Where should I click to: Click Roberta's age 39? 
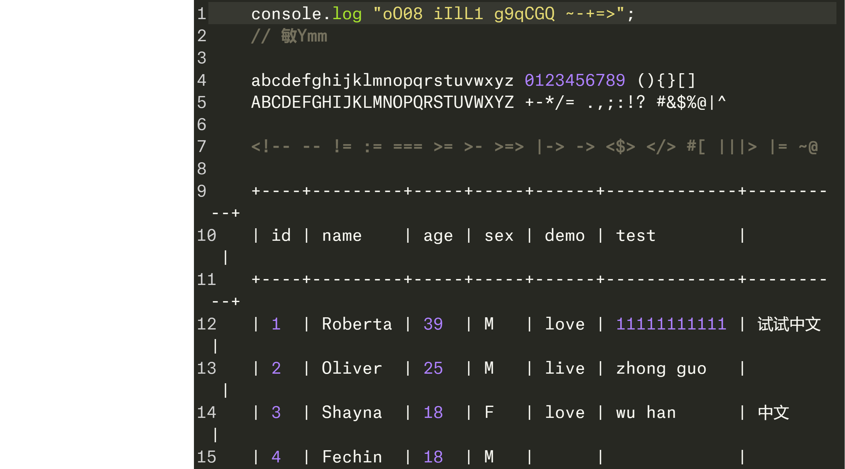click(x=433, y=324)
